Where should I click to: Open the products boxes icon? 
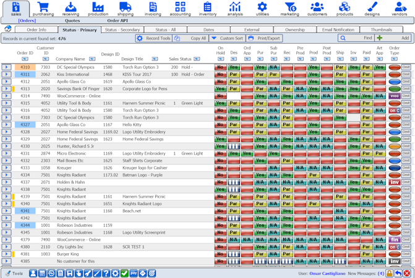pyautogui.click(x=344, y=7)
